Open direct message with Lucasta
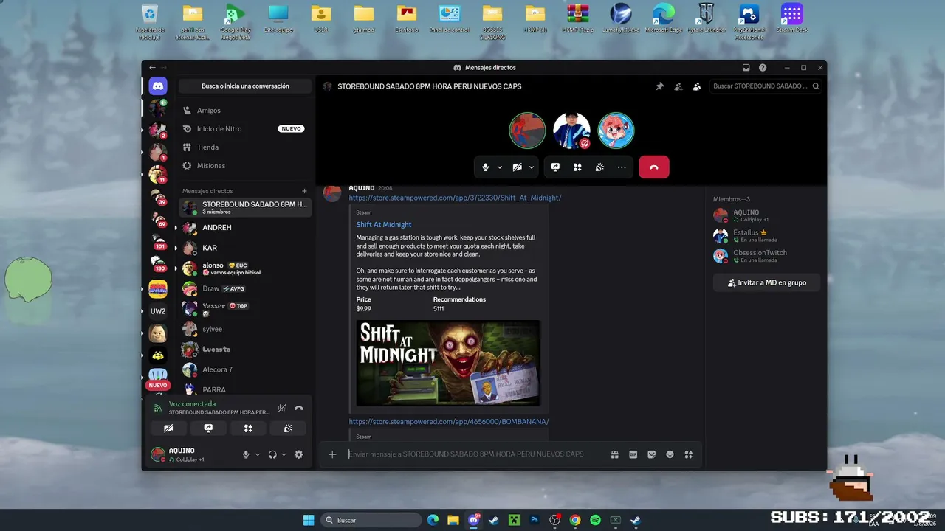The height and width of the screenshot is (531, 945). [245, 349]
